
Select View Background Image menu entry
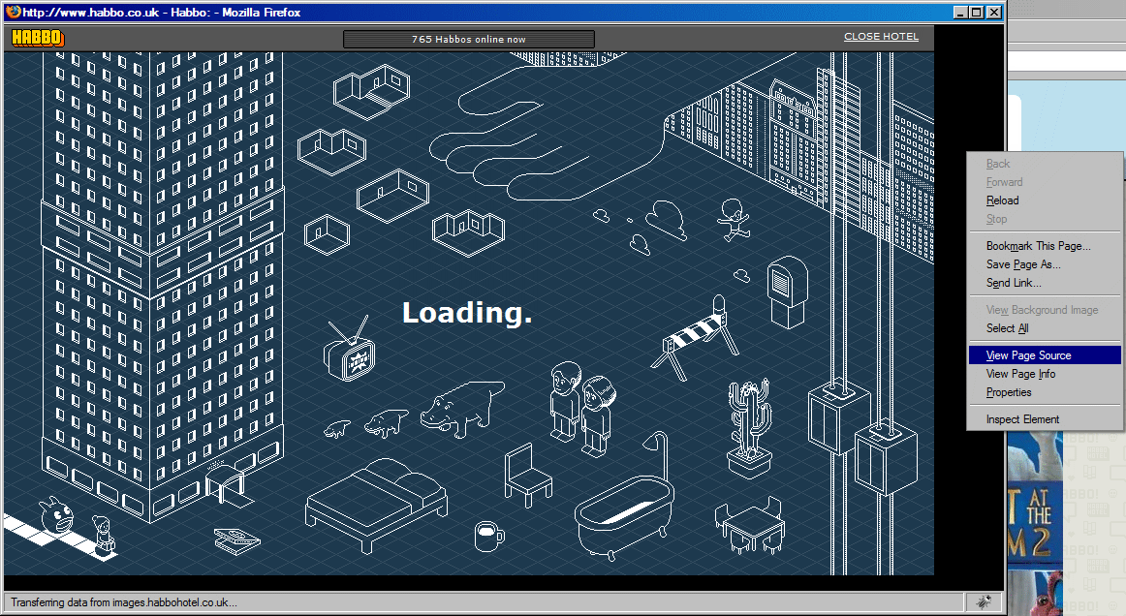pyautogui.click(x=1045, y=310)
